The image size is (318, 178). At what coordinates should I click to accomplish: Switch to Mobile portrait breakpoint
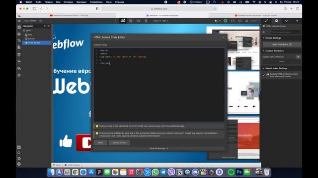coord(146,21)
